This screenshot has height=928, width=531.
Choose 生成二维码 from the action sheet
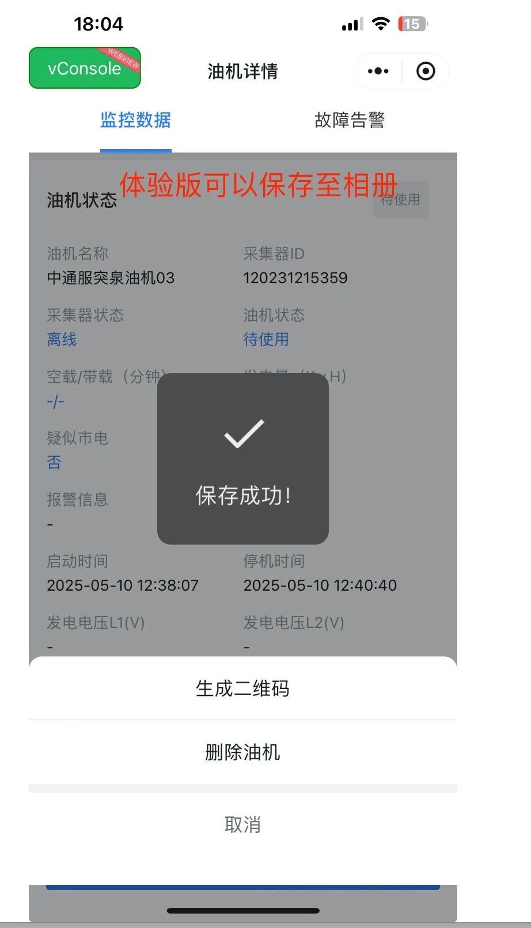[x=243, y=688]
